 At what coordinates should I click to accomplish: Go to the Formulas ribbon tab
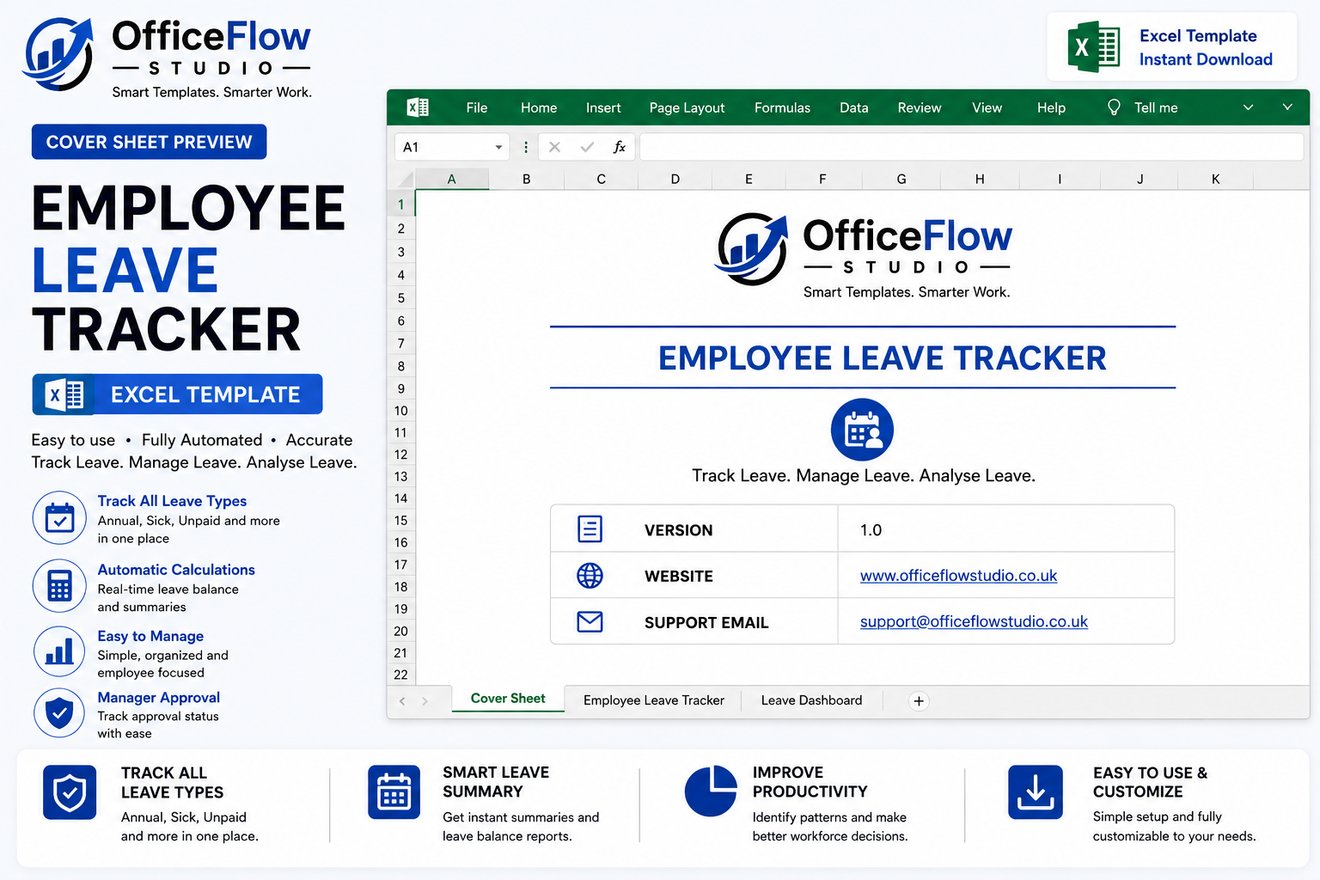782,107
